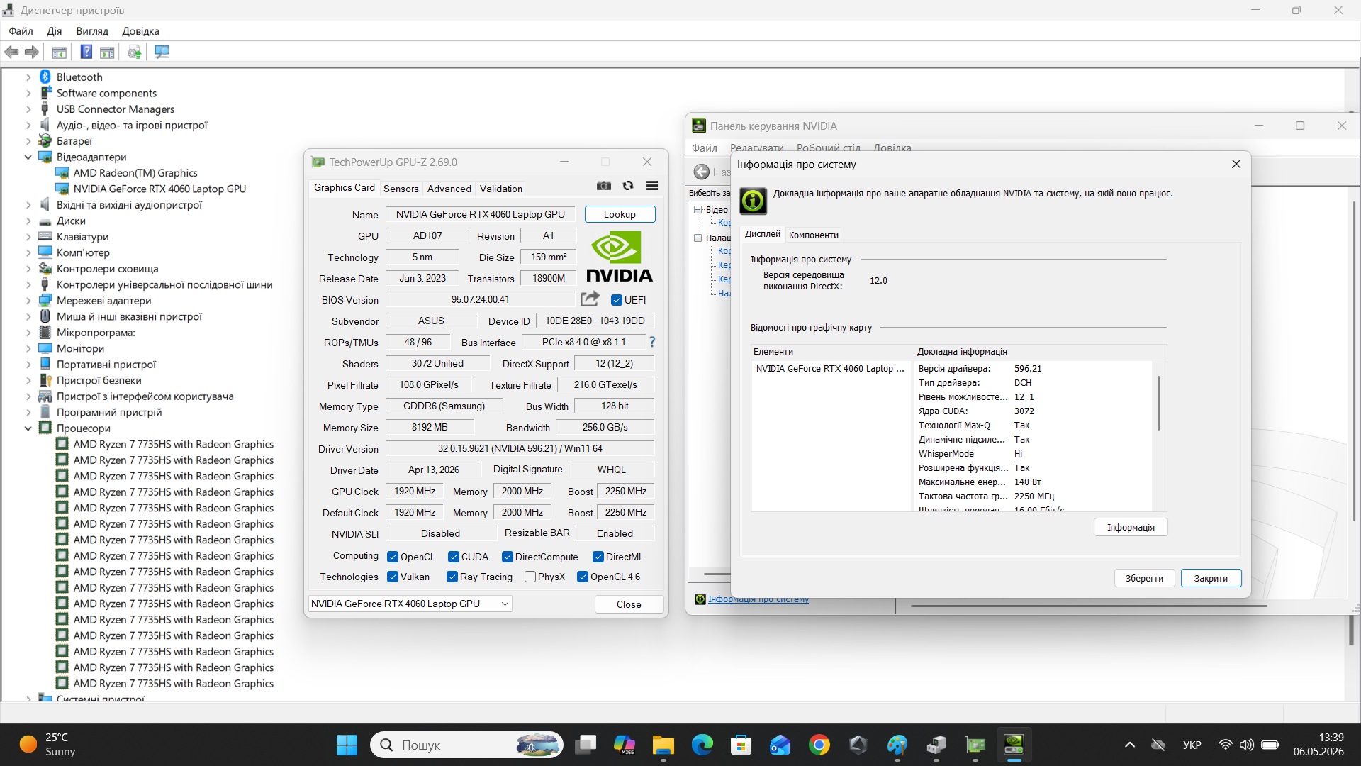Open the GPU-Z hamburger menu
This screenshot has width=1361, height=766.
652,186
